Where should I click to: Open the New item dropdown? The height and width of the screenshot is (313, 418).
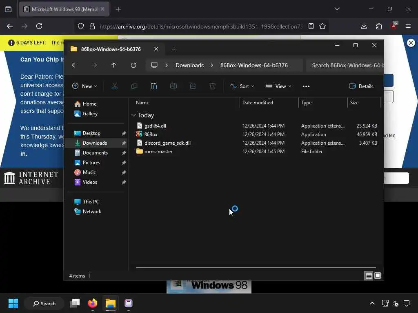pos(85,86)
